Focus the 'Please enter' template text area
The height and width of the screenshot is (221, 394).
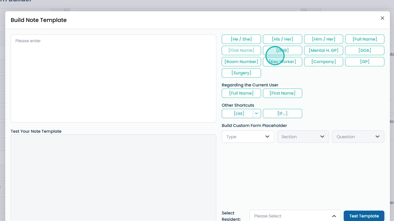point(113,78)
